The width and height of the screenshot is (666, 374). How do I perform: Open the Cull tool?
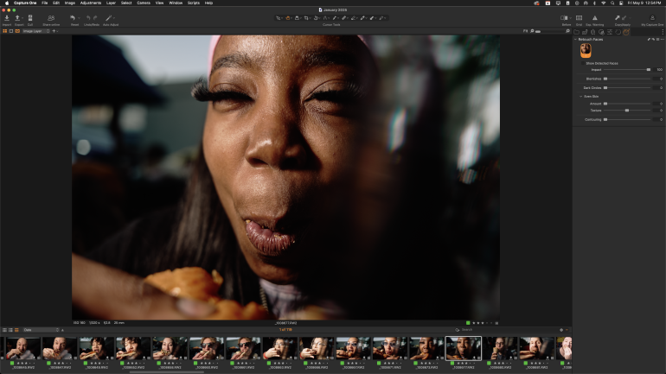pyautogui.click(x=30, y=18)
